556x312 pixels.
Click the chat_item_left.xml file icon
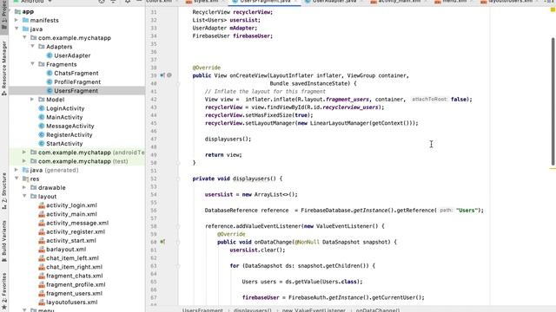coord(42,258)
